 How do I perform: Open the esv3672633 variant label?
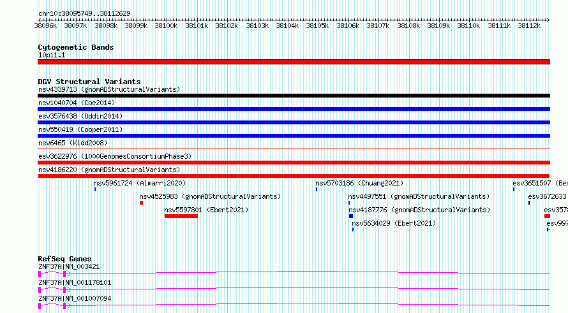coord(547,196)
